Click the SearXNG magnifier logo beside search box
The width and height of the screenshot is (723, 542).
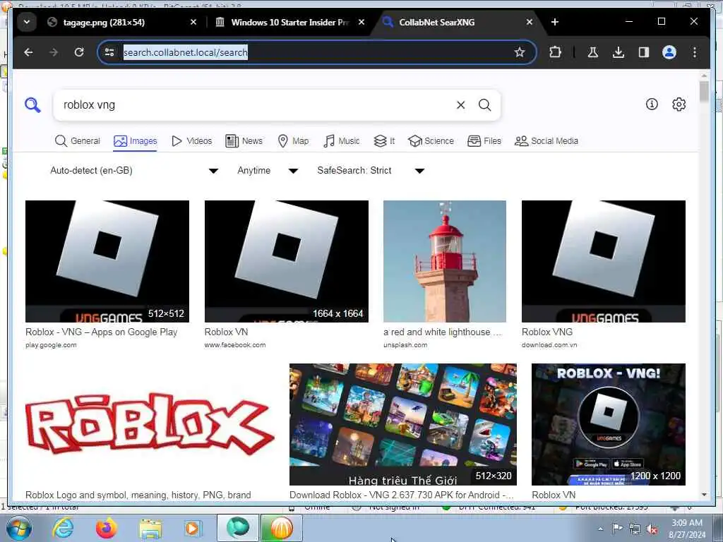pos(32,105)
